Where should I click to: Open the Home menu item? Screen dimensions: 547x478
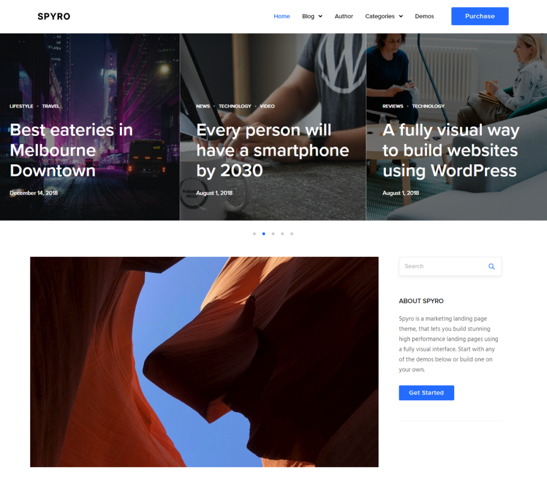(x=282, y=16)
